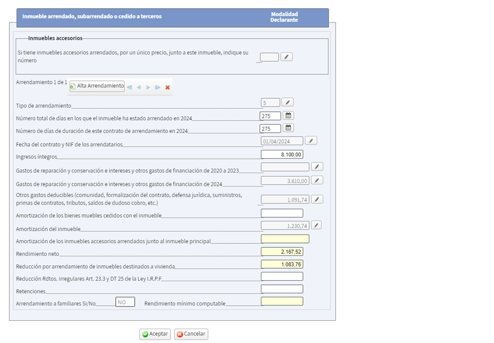Click 'Inmuebles accesorios' group title
This screenshot has height=343, width=494.
55,38
